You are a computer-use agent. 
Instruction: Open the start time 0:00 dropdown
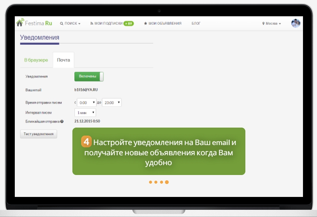click(x=86, y=103)
